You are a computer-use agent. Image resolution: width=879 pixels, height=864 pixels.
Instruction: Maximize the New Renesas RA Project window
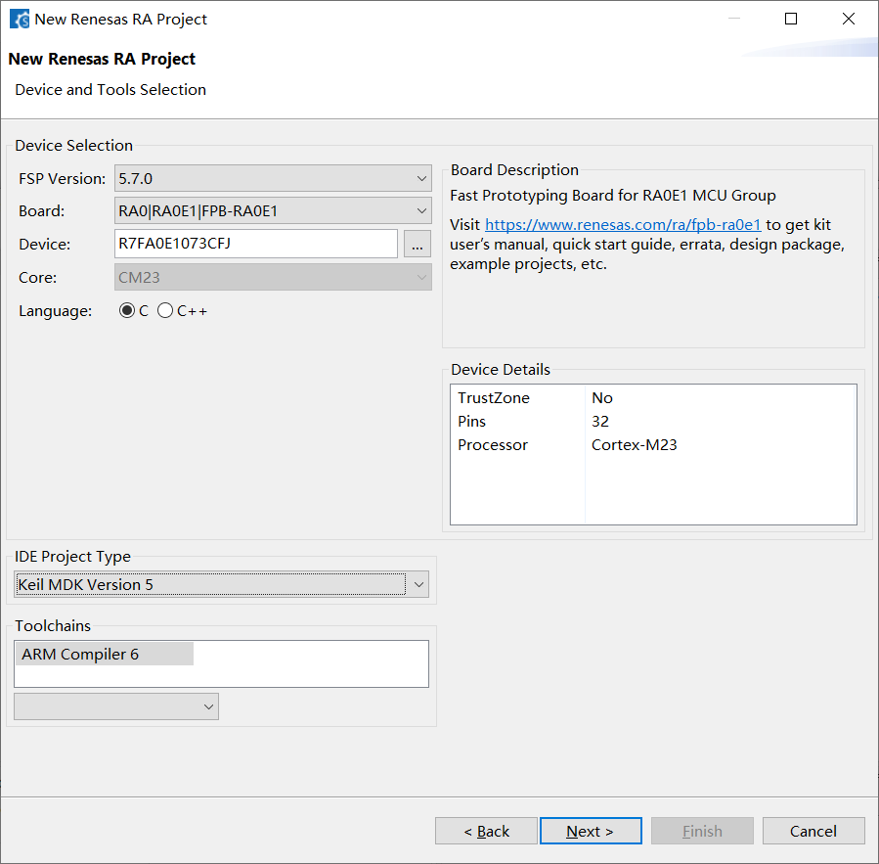click(791, 19)
